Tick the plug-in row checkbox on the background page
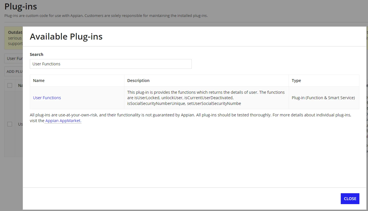368x211 pixels. (x=10, y=124)
